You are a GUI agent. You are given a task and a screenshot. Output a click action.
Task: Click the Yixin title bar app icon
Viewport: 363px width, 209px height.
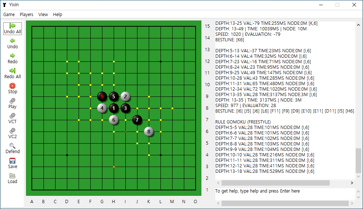(x=4, y=5)
